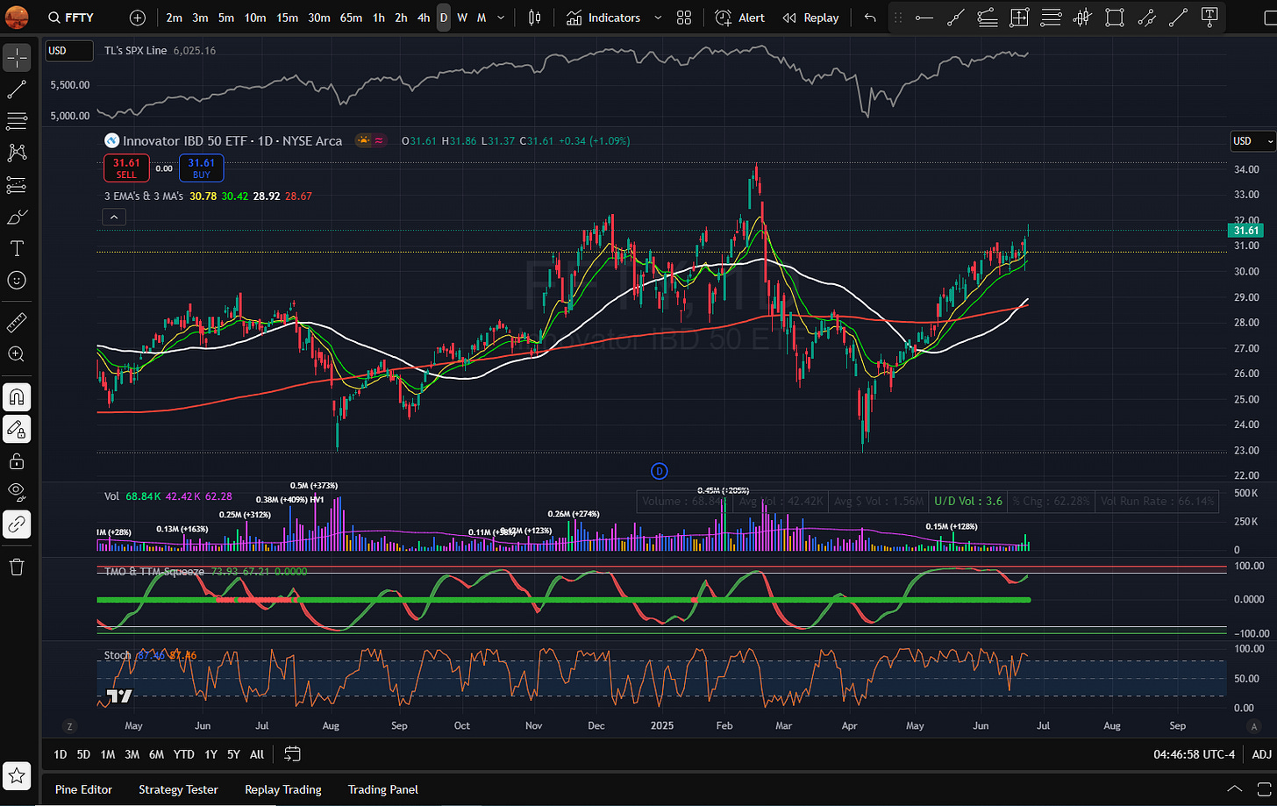Image resolution: width=1277 pixels, height=806 pixels.
Task: Click the trash icon to remove drawings
Action: [x=17, y=567]
